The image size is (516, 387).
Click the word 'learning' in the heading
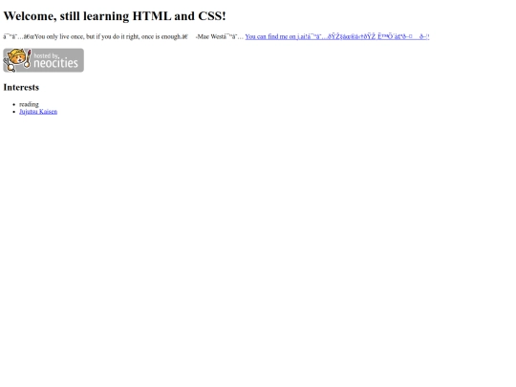click(106, 16)
